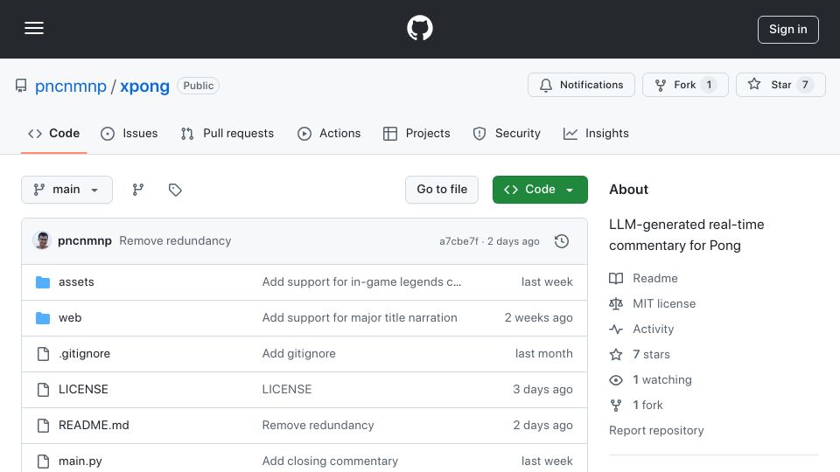840x472 pixels.
Task: Click the star count 7 badge
Action: click(805, 85)
